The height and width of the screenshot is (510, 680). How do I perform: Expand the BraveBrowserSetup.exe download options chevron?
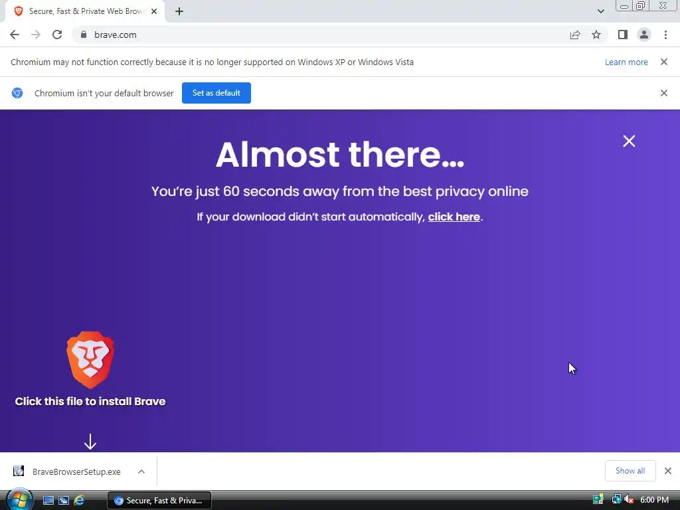pos(141,471)
